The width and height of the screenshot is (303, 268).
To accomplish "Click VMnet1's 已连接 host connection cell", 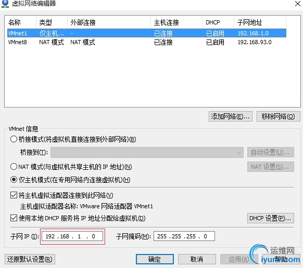I will pos(163,33).
